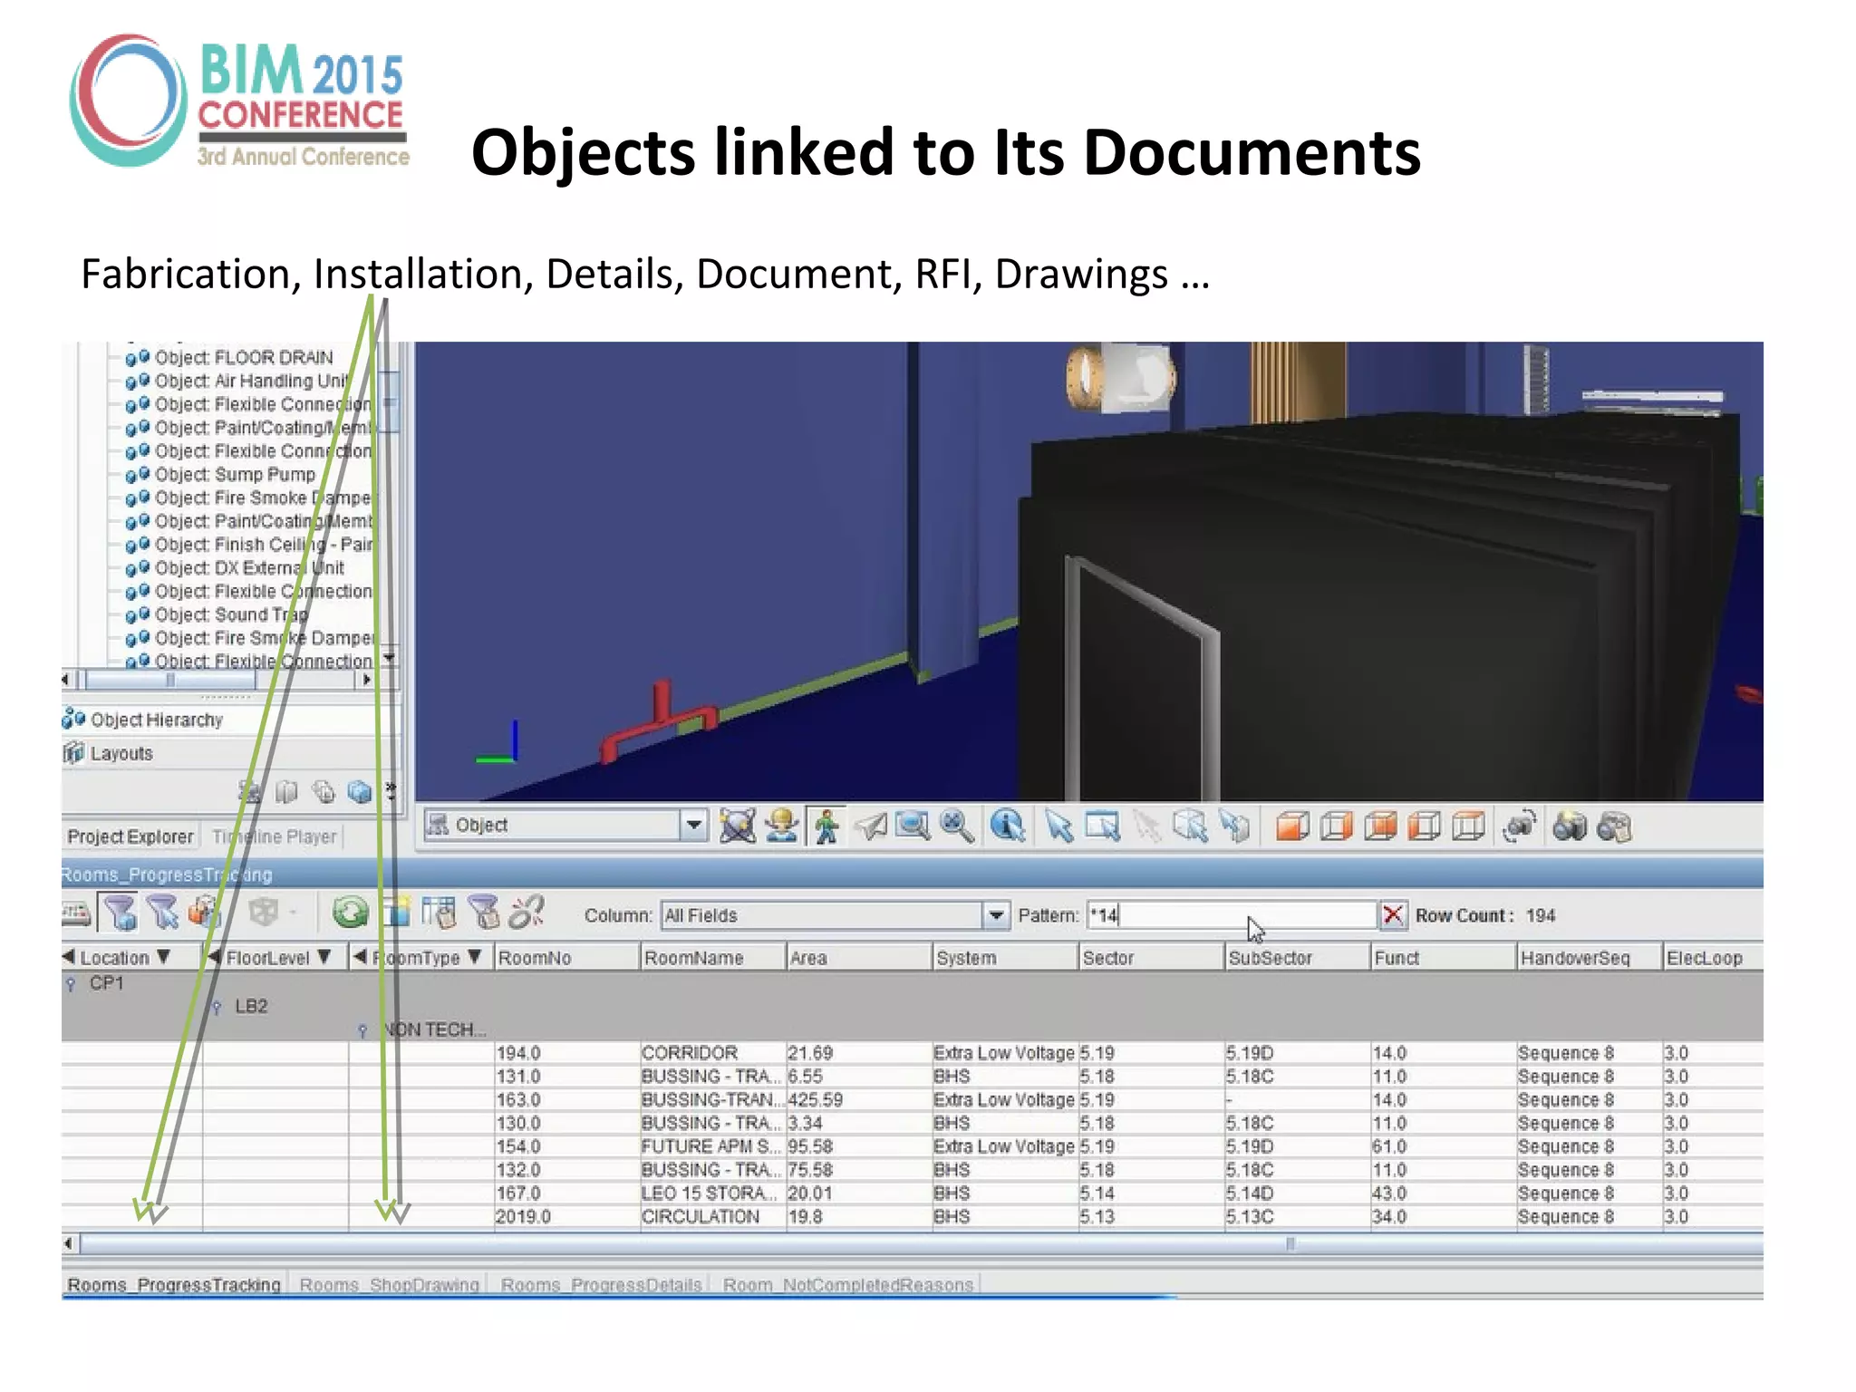Click the RoomNo column header
Screen dimensions: 1856x1392
coord(566,958)
